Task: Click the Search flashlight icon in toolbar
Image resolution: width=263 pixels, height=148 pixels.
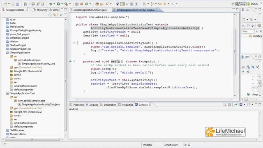Action: pyautogui.click(x=107, y=4)
